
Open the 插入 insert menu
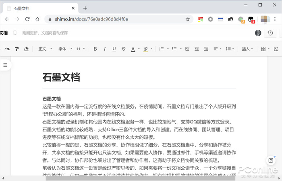tap(247, 49)
